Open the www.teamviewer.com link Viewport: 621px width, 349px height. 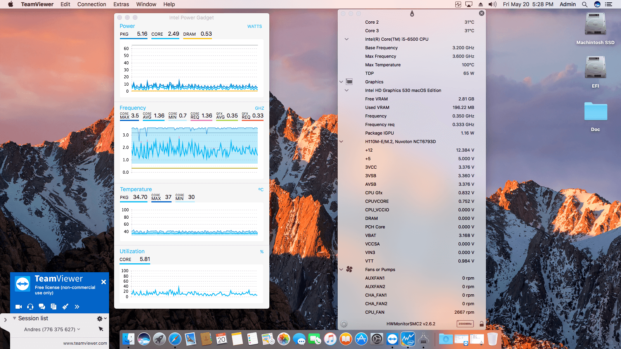tap(85, 343)
